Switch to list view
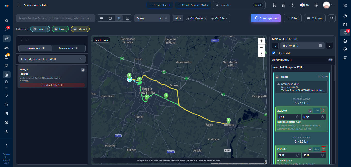This screenshot has width=351, height=167. pos(102,18)
